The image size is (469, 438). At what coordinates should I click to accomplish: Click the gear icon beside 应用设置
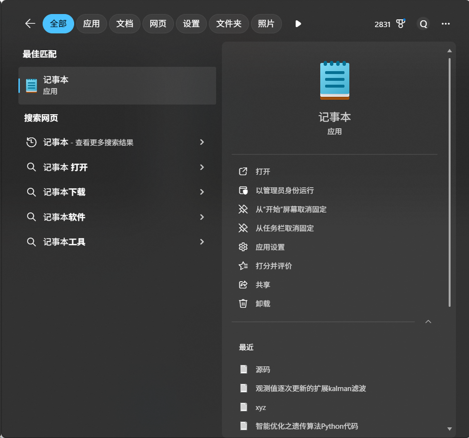click(x=243, y=247)
